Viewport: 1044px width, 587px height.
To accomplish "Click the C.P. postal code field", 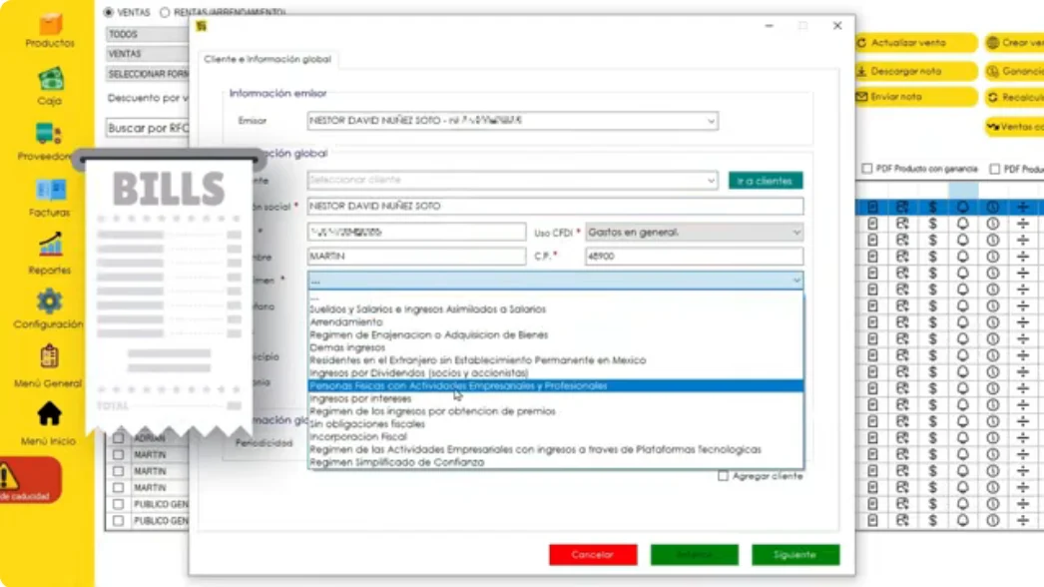I will (695, 256).
